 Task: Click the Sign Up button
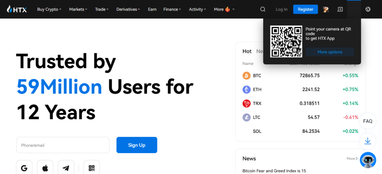point(137,145)
